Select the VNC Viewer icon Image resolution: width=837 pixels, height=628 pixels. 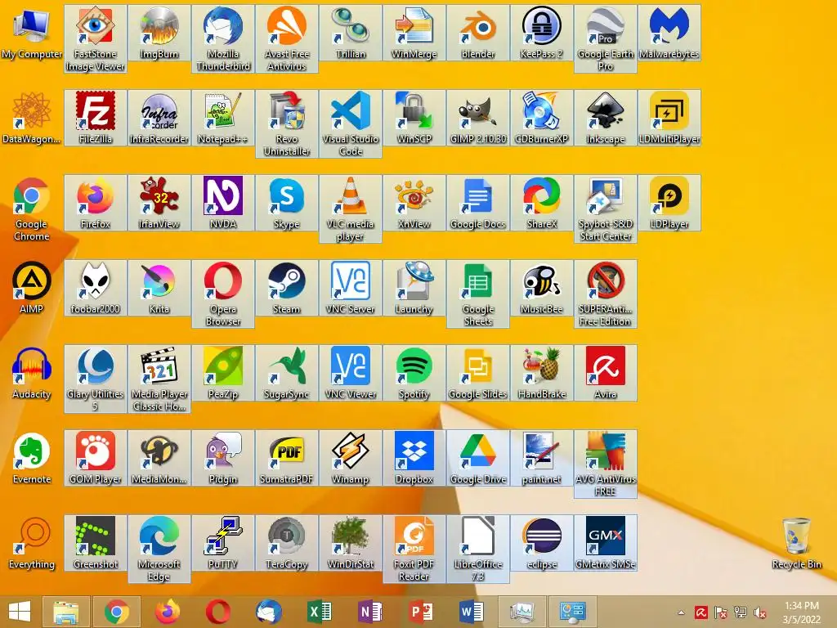351,373
